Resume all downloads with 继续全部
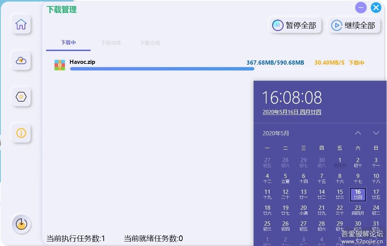The image size is (387, 246). [x=354, y=25]
